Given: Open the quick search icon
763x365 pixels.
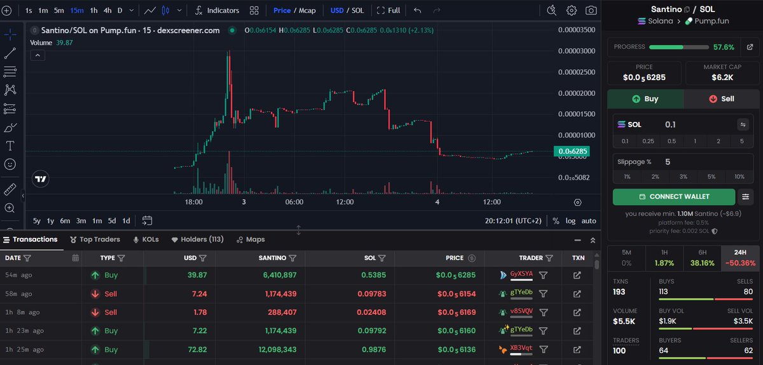Looking at the screenshot, I should tap(552, 10).
